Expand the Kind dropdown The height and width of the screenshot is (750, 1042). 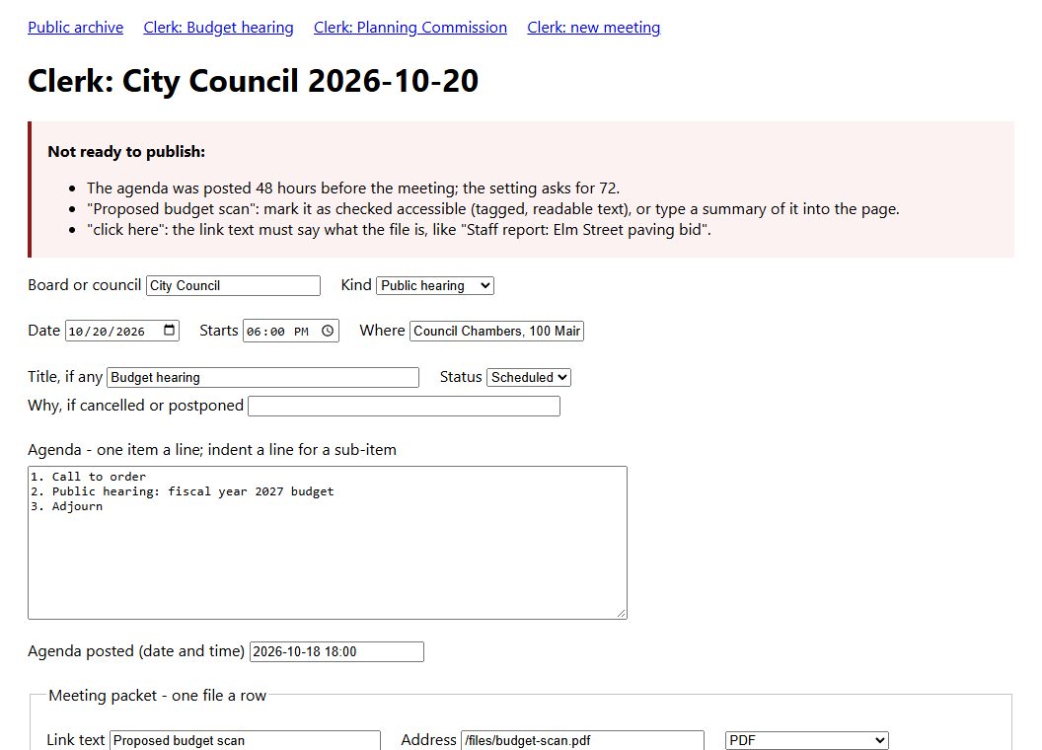coord(435,285)
